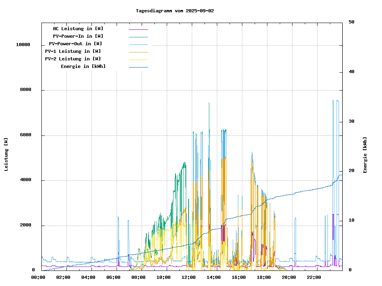
Task: Click the PV-1 Leistung legend label
Action: [73, 51]
